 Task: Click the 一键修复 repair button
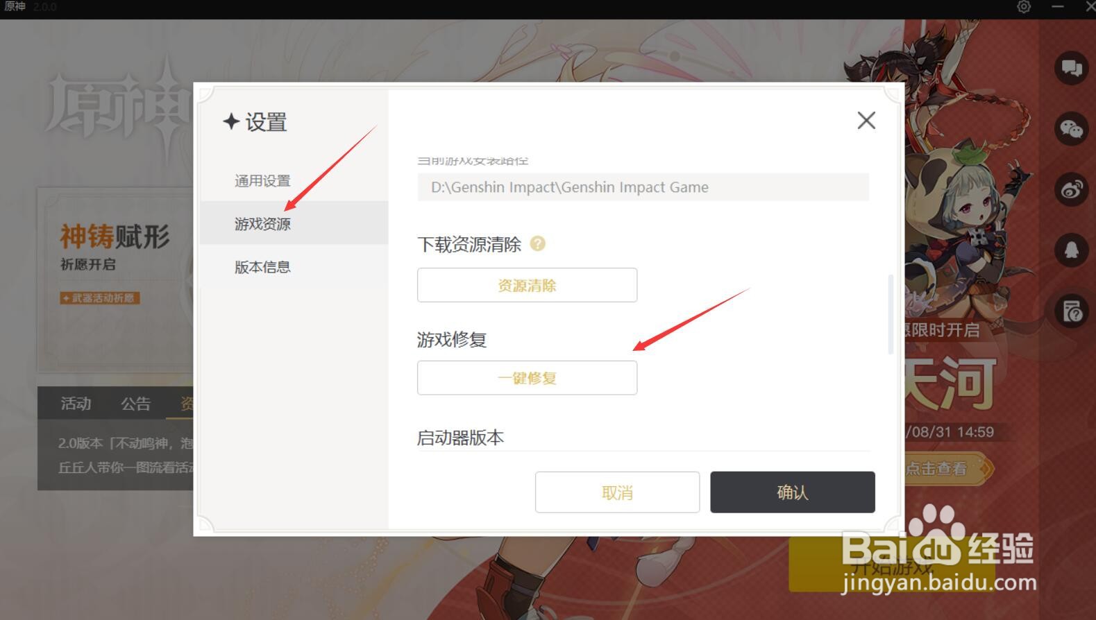coord(527,378)
